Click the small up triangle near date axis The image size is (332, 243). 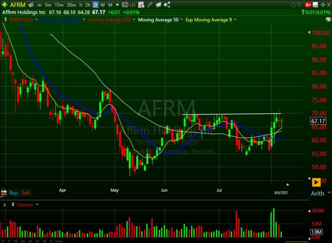tap(288, 184)
